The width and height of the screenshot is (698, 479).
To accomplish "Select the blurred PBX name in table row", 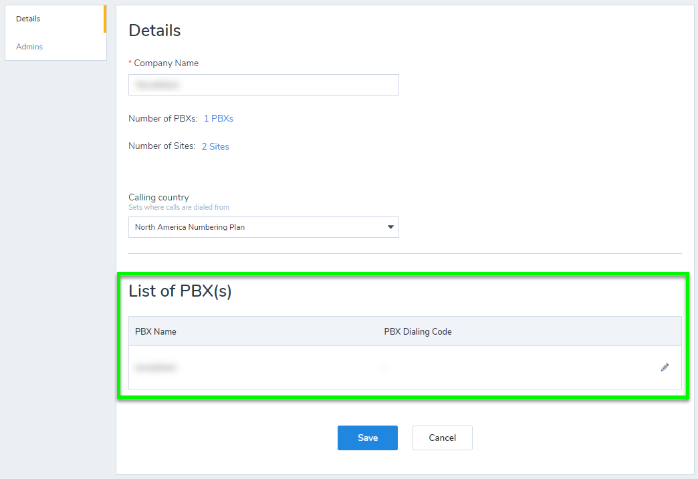I will tap(156, 367).
